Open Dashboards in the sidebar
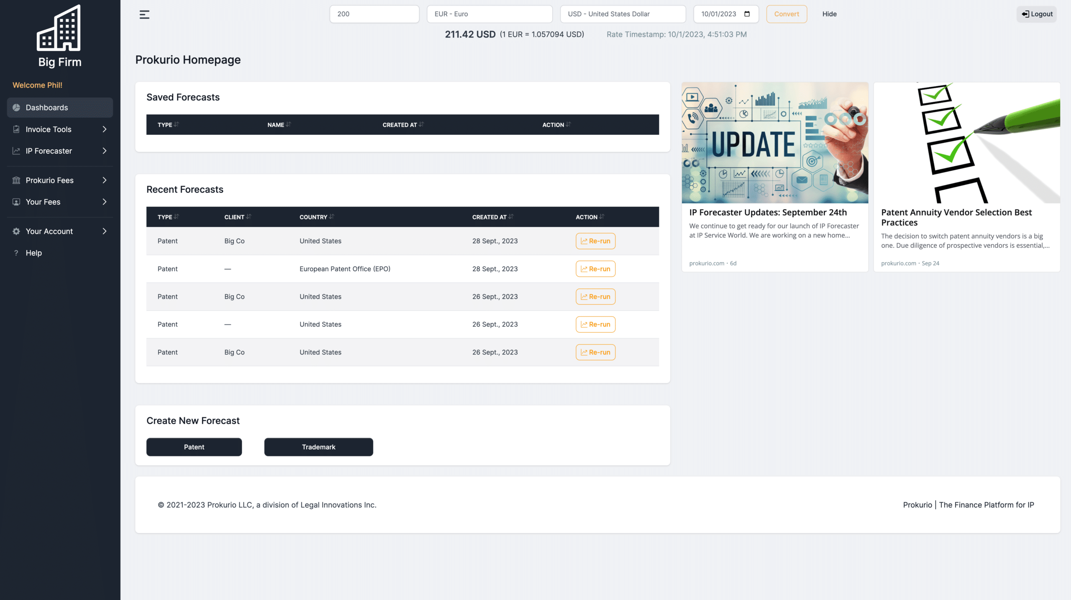The height and width of the screenshot is (600, 1071). pos(60,108)
